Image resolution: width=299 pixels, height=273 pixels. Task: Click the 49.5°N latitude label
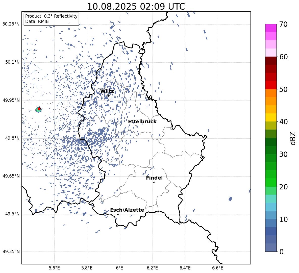point(12,214)
